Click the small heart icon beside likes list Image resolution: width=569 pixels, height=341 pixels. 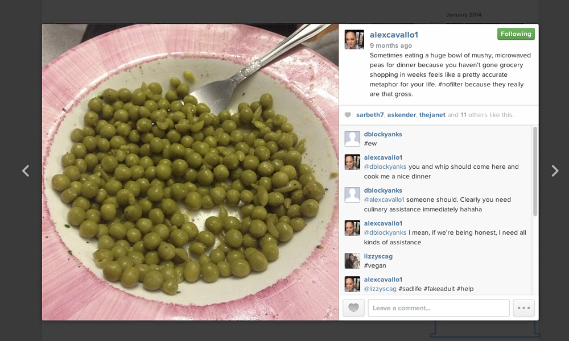[348, 115]
